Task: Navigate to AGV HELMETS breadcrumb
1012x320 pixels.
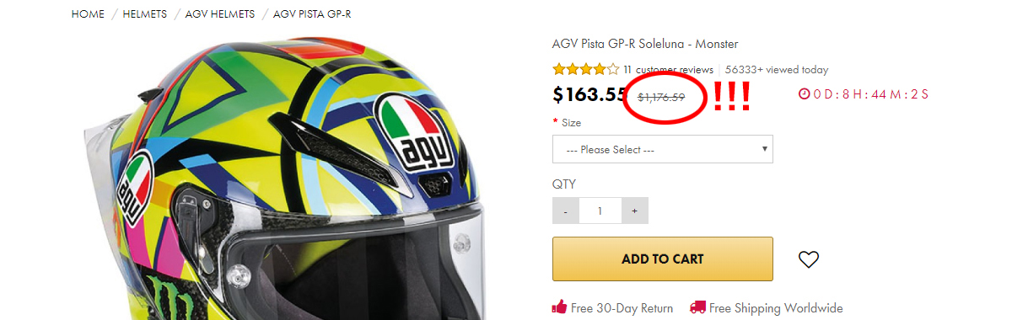Action: 220,15
